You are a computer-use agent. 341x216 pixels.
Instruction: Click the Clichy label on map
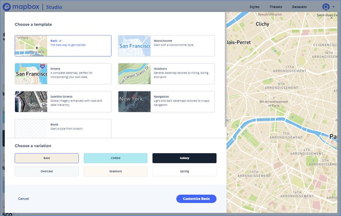click(262, 24)
